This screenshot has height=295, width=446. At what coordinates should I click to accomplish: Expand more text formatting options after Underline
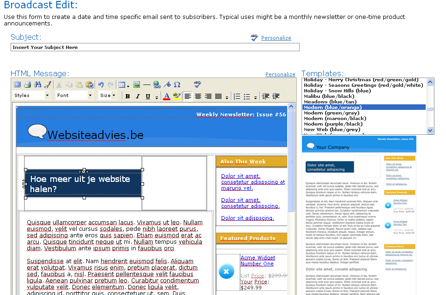(x=157, y=97)
